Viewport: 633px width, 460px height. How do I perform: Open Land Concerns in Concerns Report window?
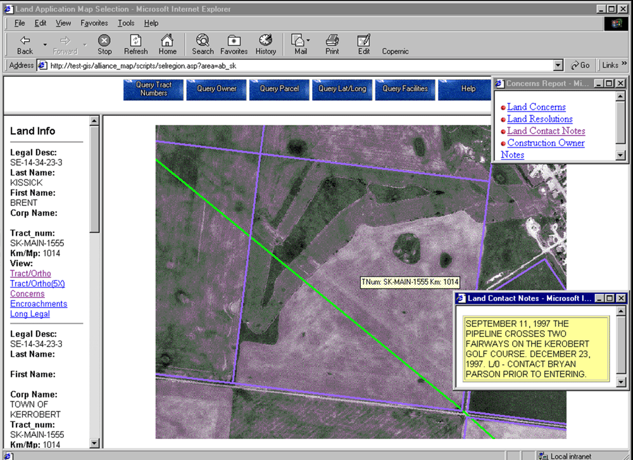(x=536, y=107)
